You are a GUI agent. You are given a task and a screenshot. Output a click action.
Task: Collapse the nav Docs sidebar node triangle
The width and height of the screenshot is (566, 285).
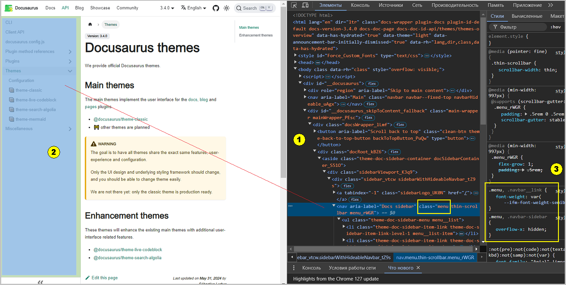[334, 206]
